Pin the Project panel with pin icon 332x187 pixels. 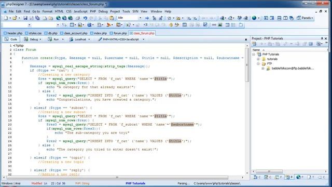pos(322,38)
